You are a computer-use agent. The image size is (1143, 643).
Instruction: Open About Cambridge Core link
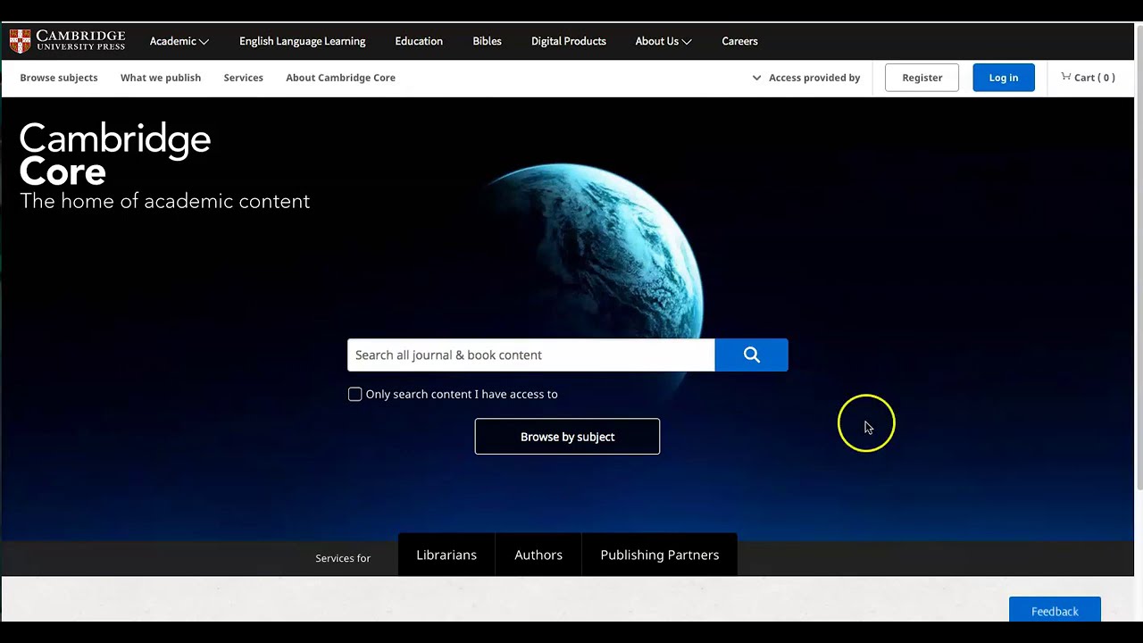[340, 78]
